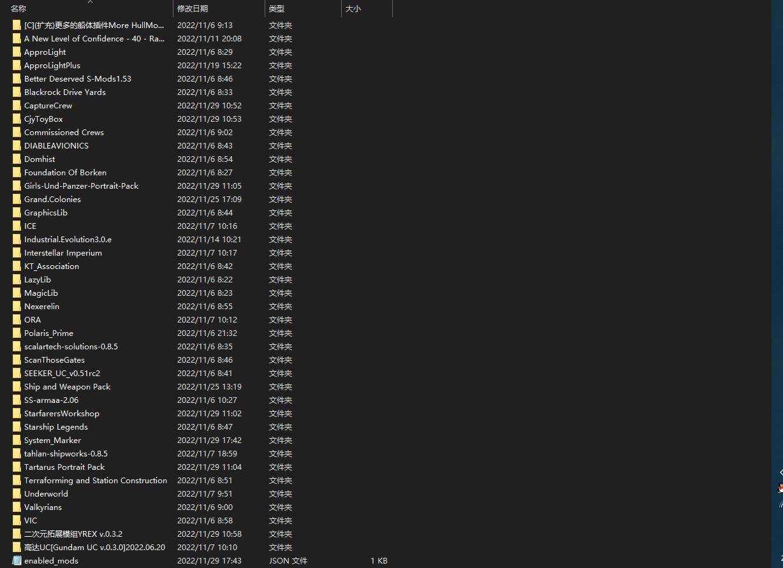
Task: Click the GraphicsLib folder icon
Action: [17, 213]
